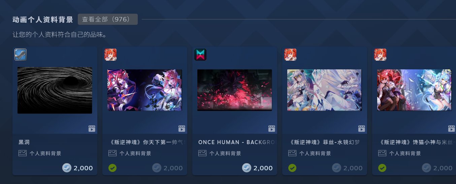This screenshot has width=456, height=184.
Task: Select the 菲丝-水镜幻梦 anime preview thumbnail
Action: [x=324, y=90]
